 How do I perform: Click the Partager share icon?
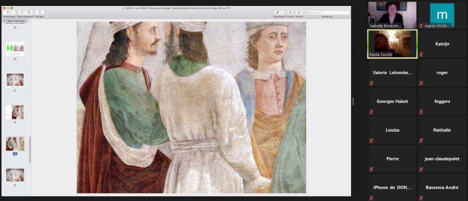(x=39, y=13)
